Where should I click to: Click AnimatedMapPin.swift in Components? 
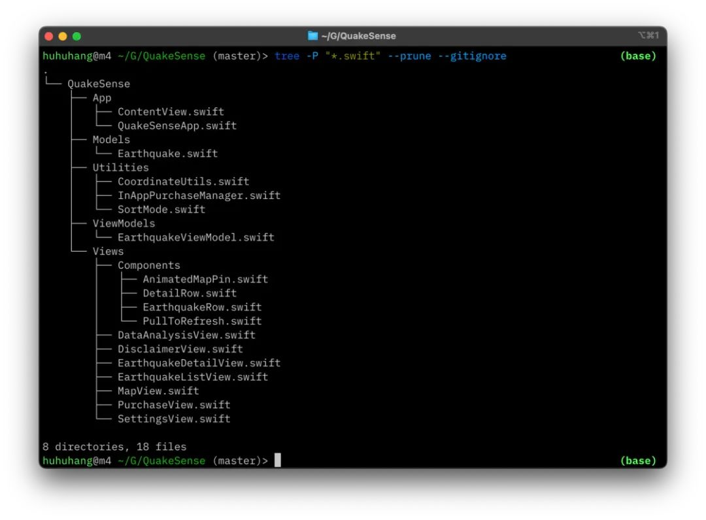[205, 279]
